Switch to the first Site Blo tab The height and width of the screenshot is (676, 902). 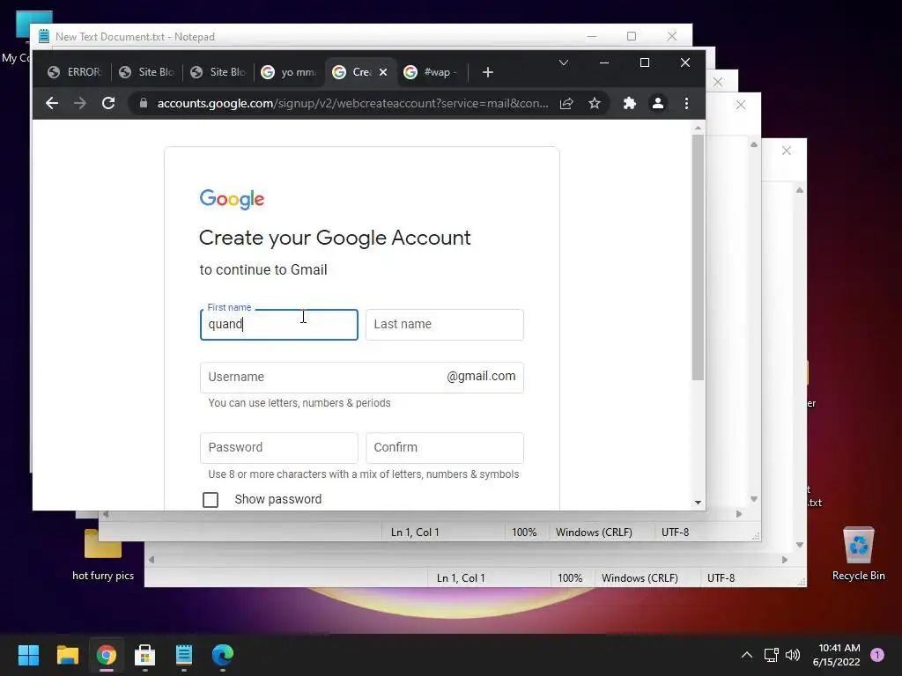(147, 72)
